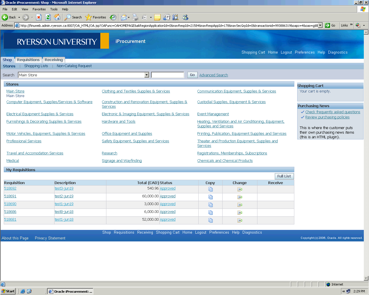Click Change icon for requisition 518691

point(240,197)
